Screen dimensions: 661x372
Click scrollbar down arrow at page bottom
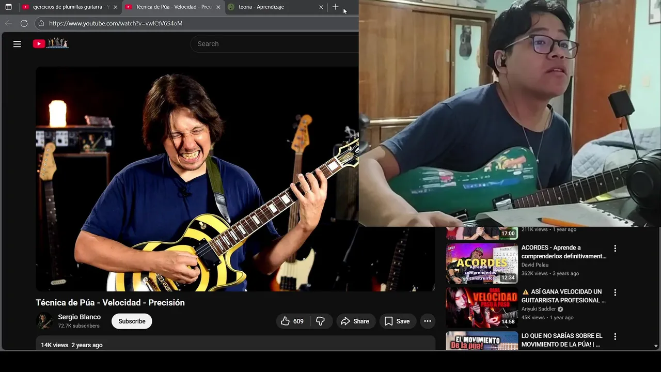point(656,346)
